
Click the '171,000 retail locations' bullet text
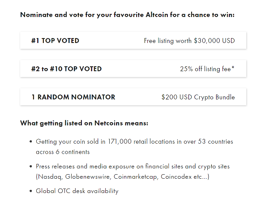(134, 142)
